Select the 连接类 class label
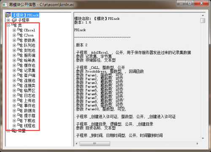Image resolution: width=211 pixels, height=152 pixels. (x=30, y=86)
